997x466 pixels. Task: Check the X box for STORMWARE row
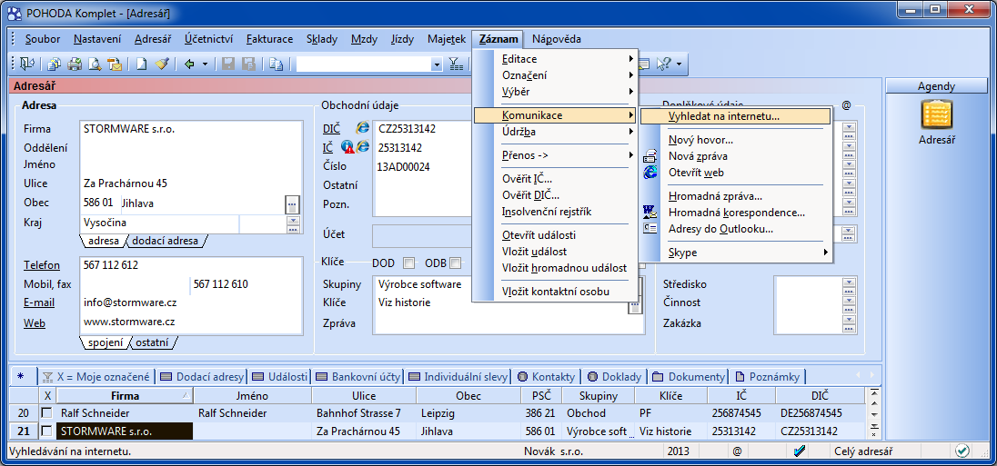coord(46,431)
